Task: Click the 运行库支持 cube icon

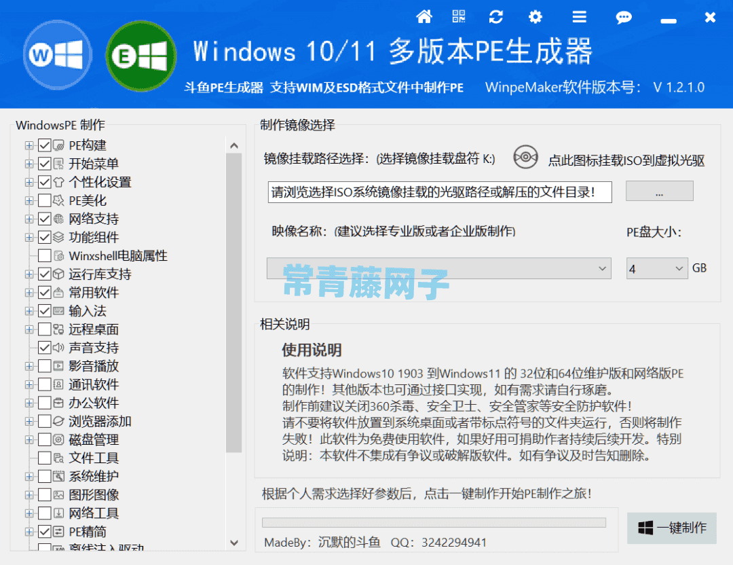Action: click(58, 274)
